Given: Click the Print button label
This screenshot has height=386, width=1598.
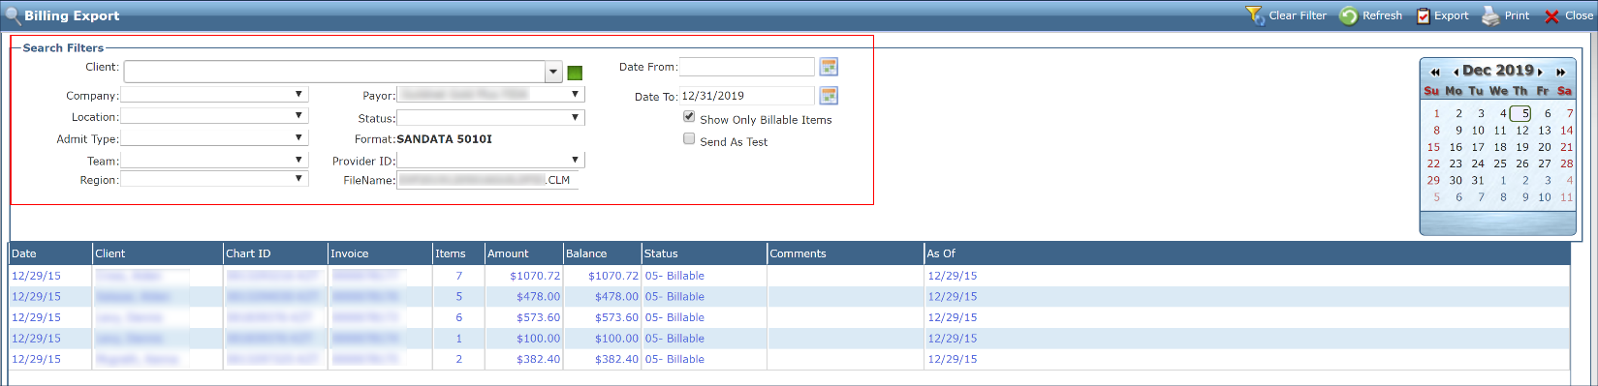Looking at the screenshot, I should pyautogui.click(x=1517, y=15).
